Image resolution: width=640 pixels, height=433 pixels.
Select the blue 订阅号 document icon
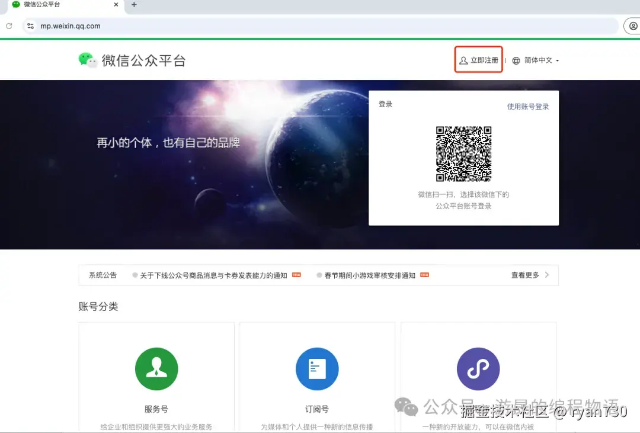pos(317,368)
